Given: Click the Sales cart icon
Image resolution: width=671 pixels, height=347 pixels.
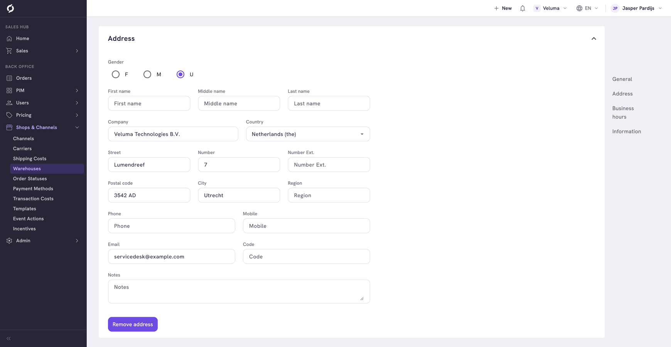Looking at the screenshot, I should click(x=9, y=51).
